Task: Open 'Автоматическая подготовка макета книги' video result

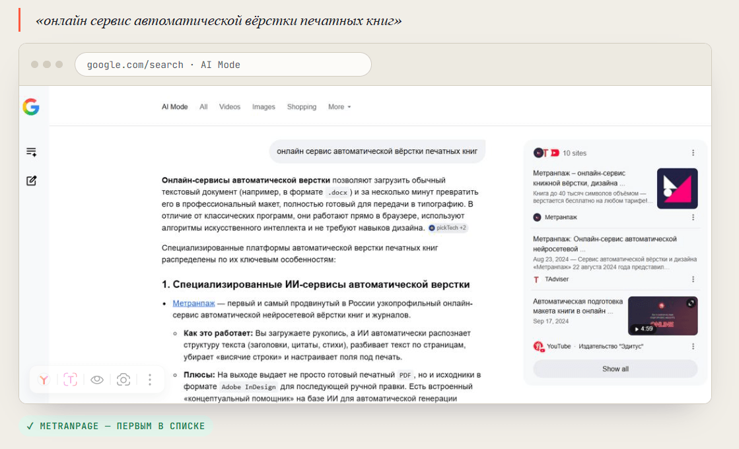Action: 578,306
